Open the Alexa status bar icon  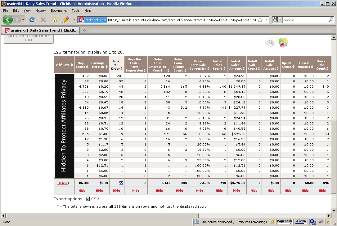coord(300,222)
